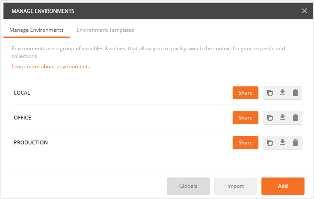This screenshot has height=199, width=314.
Task: Download the LOCAL environment
Action: (283, 93)
